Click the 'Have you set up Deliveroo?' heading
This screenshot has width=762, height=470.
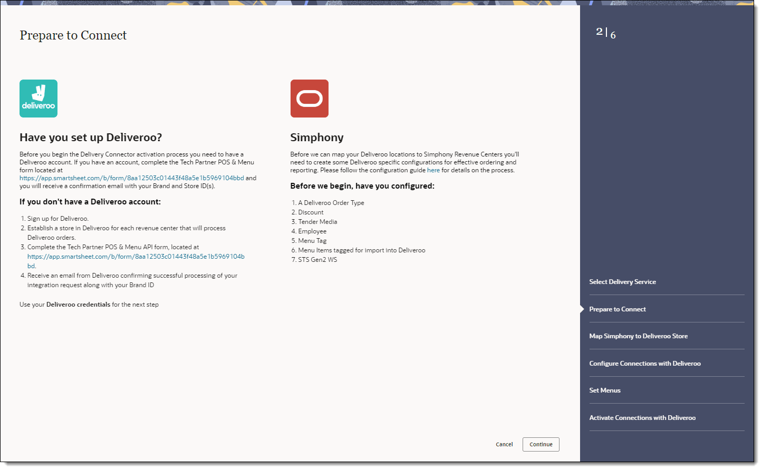coord(91,138)
